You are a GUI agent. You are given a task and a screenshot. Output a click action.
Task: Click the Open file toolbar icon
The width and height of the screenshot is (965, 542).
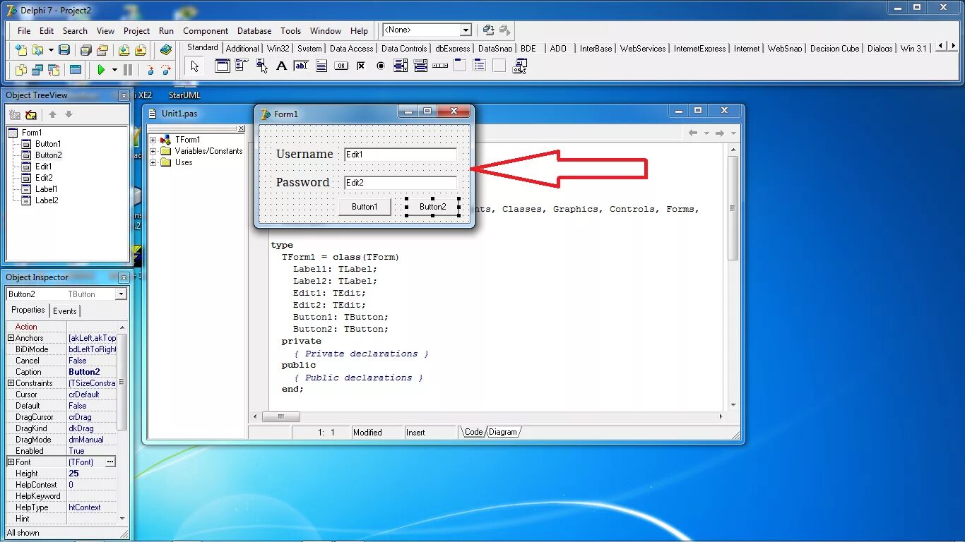pyautogui.click(x=37, y=50)
